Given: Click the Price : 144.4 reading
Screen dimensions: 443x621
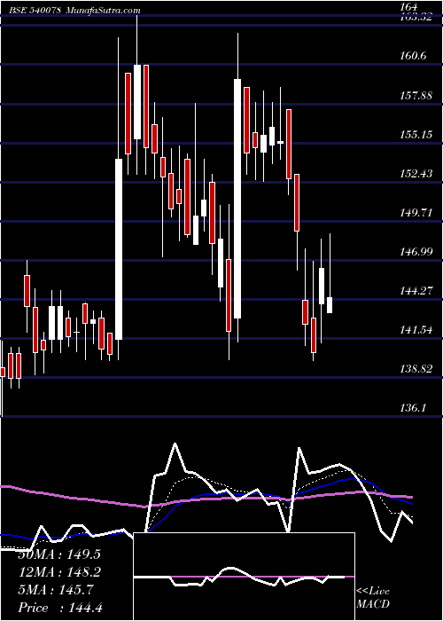Looking at the screenshot, I should 60,608.
